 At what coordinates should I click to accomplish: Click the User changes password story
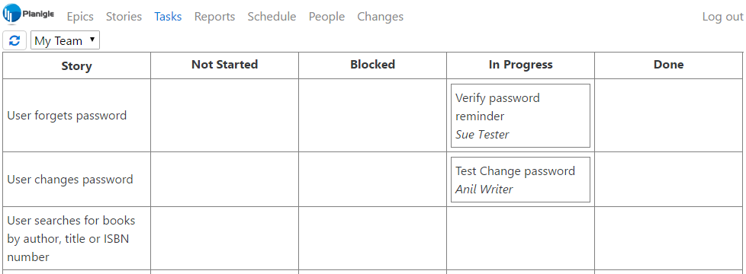pyautogui.click(x=70, y=180)
